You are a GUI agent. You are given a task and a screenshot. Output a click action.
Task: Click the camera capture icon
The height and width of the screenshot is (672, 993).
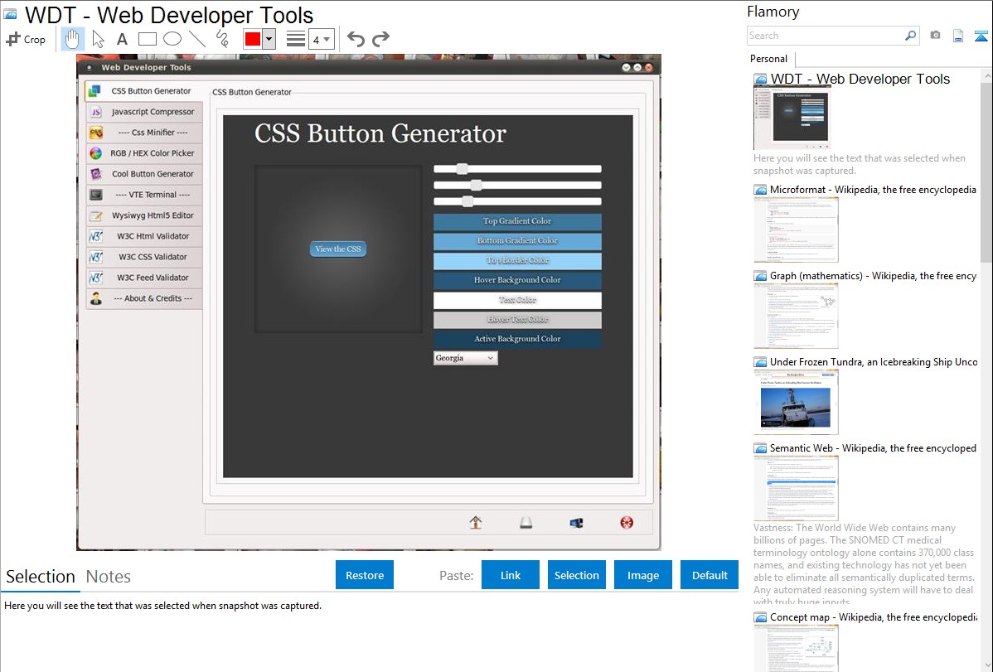935,36
